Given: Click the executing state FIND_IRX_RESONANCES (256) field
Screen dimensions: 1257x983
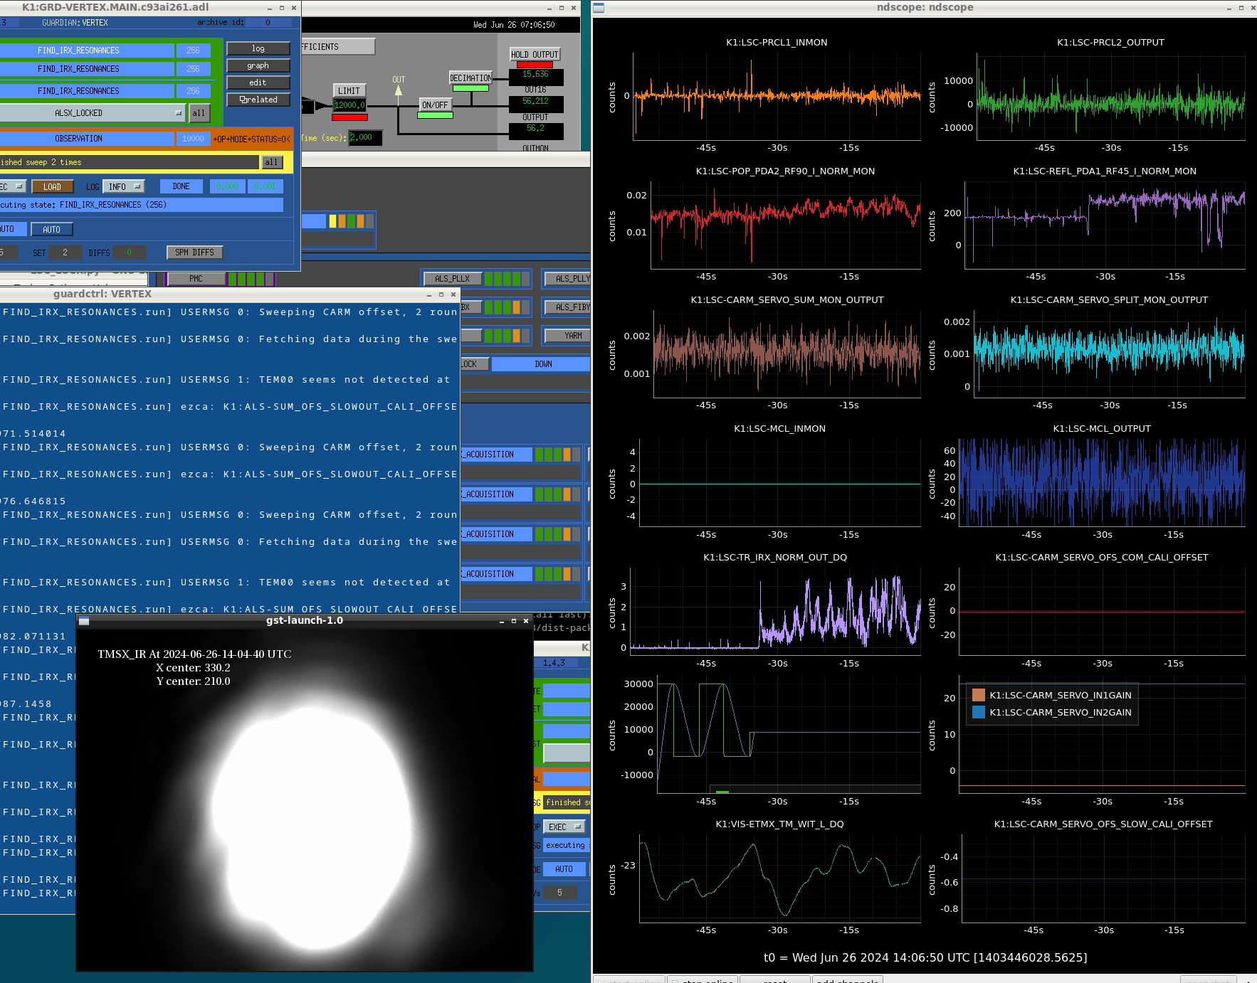Looking at the screenshot, I should [x=142, y=205].
